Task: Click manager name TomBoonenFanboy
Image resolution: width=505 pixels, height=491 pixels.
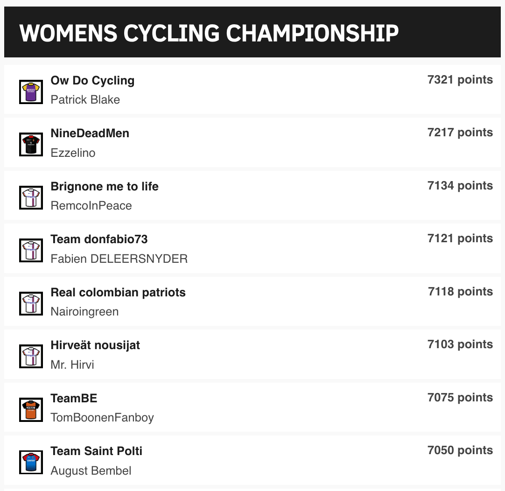Action: point(102,418)
